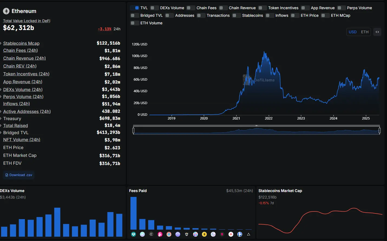Click the tallest bar in Fees Paid chart
Image resolution: width=387 pixels, height=241 pixels.
pyautogui.click(x=133, y=213)
